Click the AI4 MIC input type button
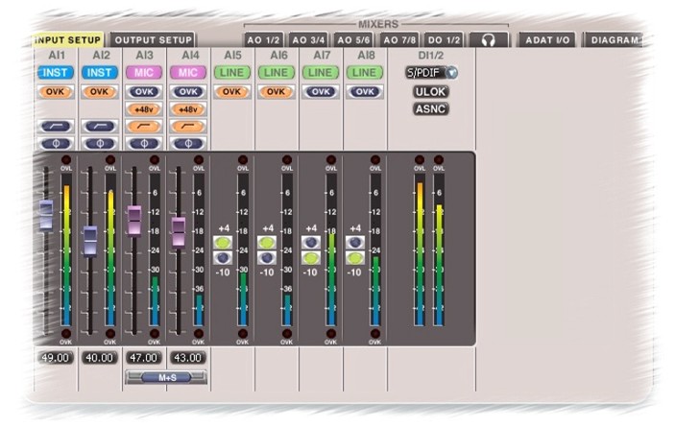 [x=188, y=73]
